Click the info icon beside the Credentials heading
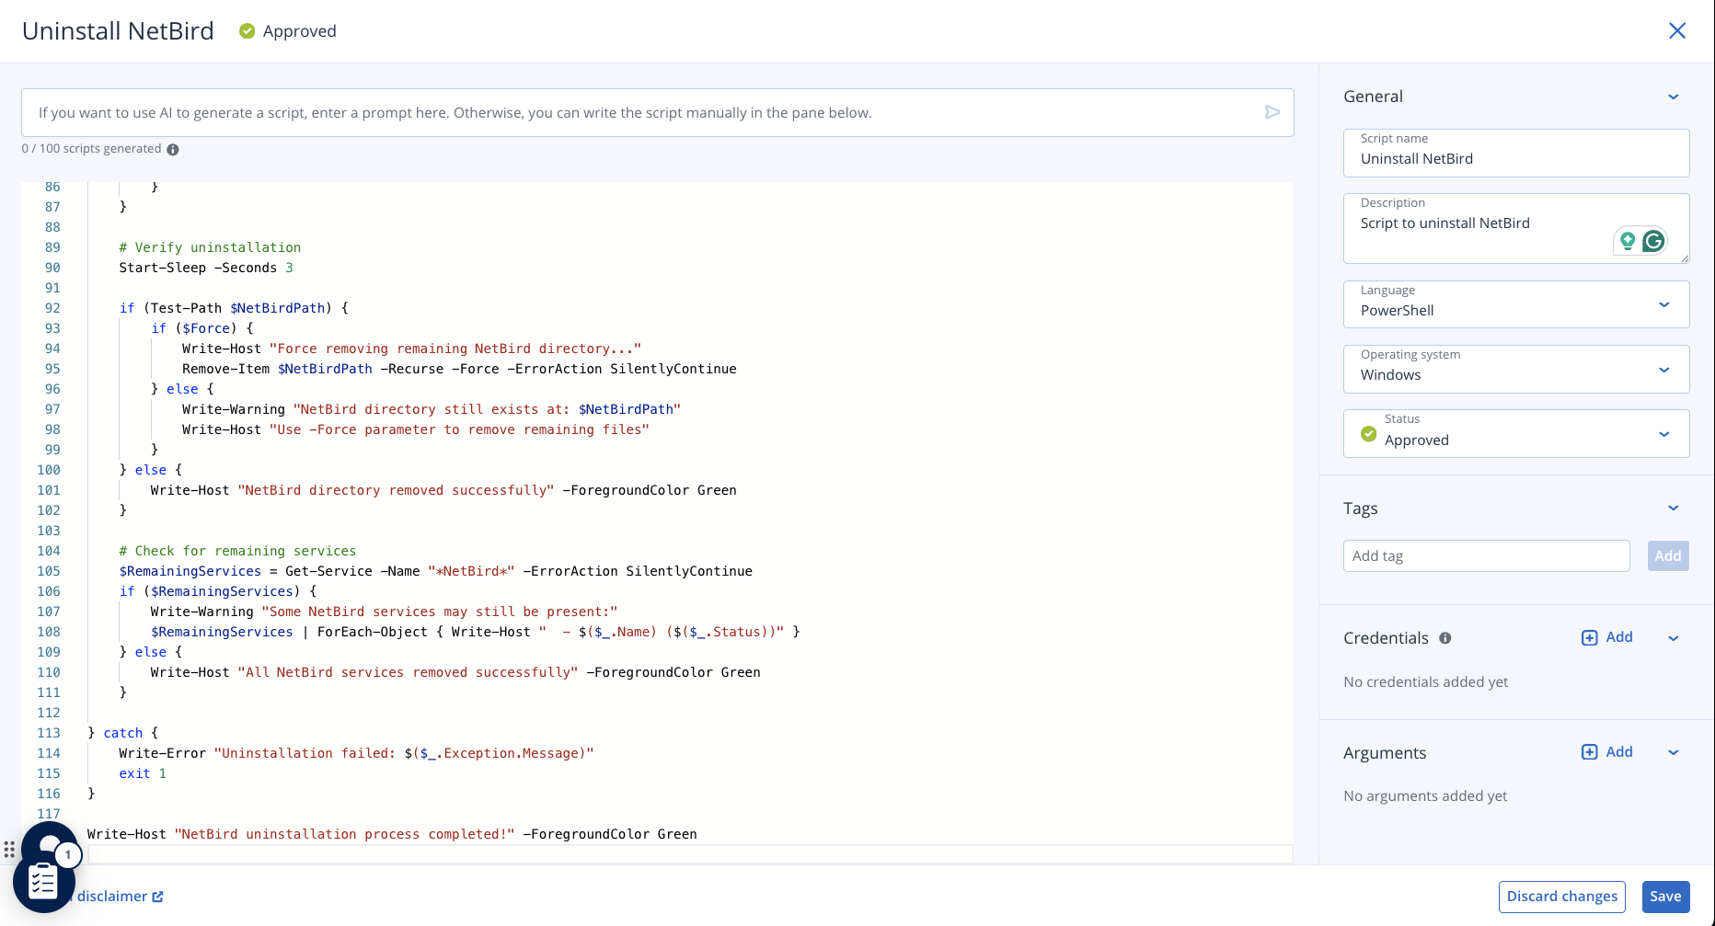Image resolution: width=1715 pixels, height=926 pixels. point(1446,637)
